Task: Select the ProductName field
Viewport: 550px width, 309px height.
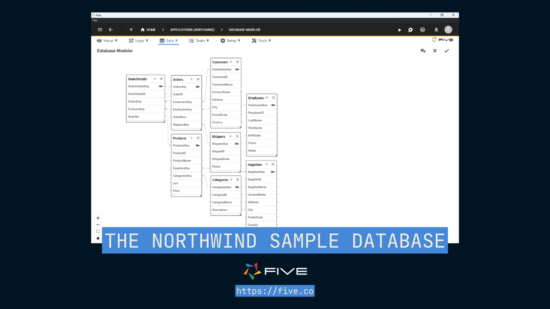Action: [186, 161]
